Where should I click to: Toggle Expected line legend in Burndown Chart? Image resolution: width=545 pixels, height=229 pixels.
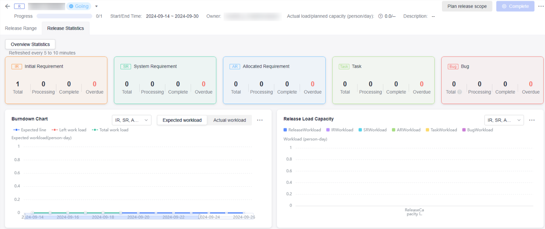30,130
